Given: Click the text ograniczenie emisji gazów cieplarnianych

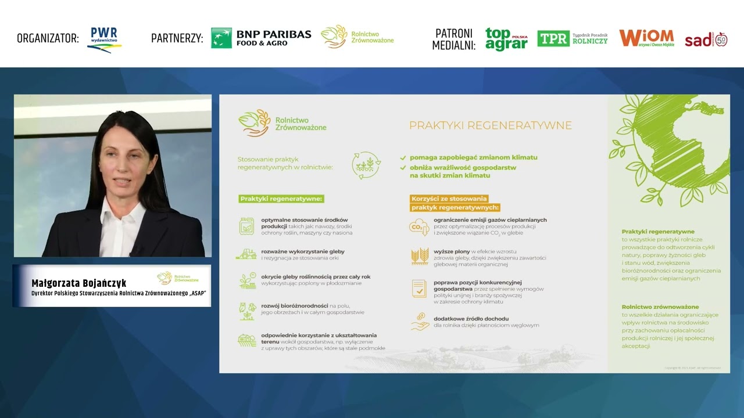Looking at the screenshot, I should (490, 220).
